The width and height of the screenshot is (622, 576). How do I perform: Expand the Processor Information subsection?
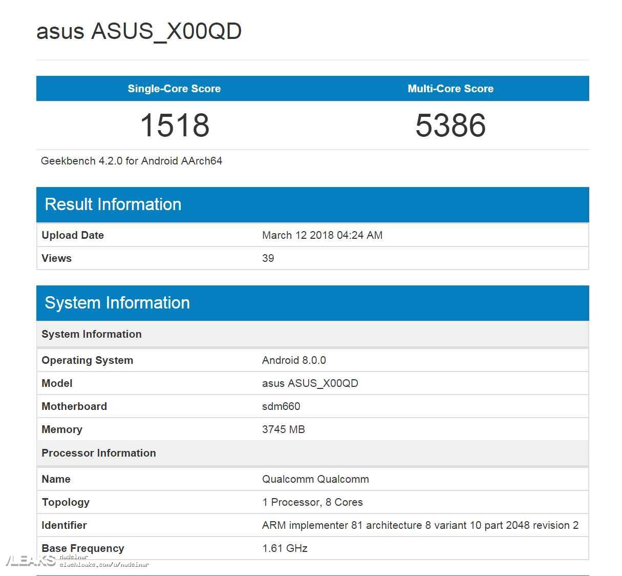coord(98,452)
